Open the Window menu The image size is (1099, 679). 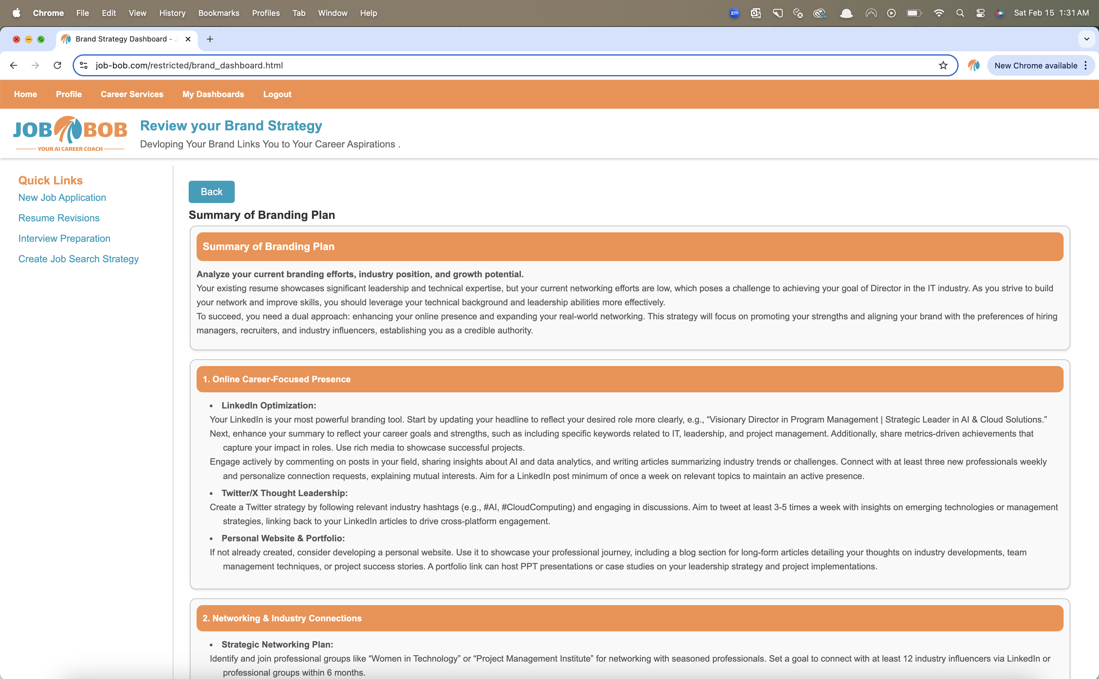point(333,13)
